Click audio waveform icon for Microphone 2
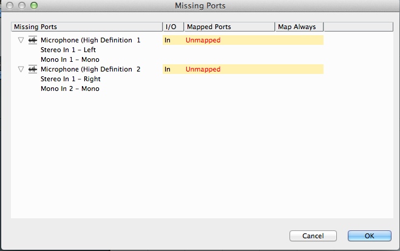This screenshot has width=400, height=251. [x=33, y=69]
